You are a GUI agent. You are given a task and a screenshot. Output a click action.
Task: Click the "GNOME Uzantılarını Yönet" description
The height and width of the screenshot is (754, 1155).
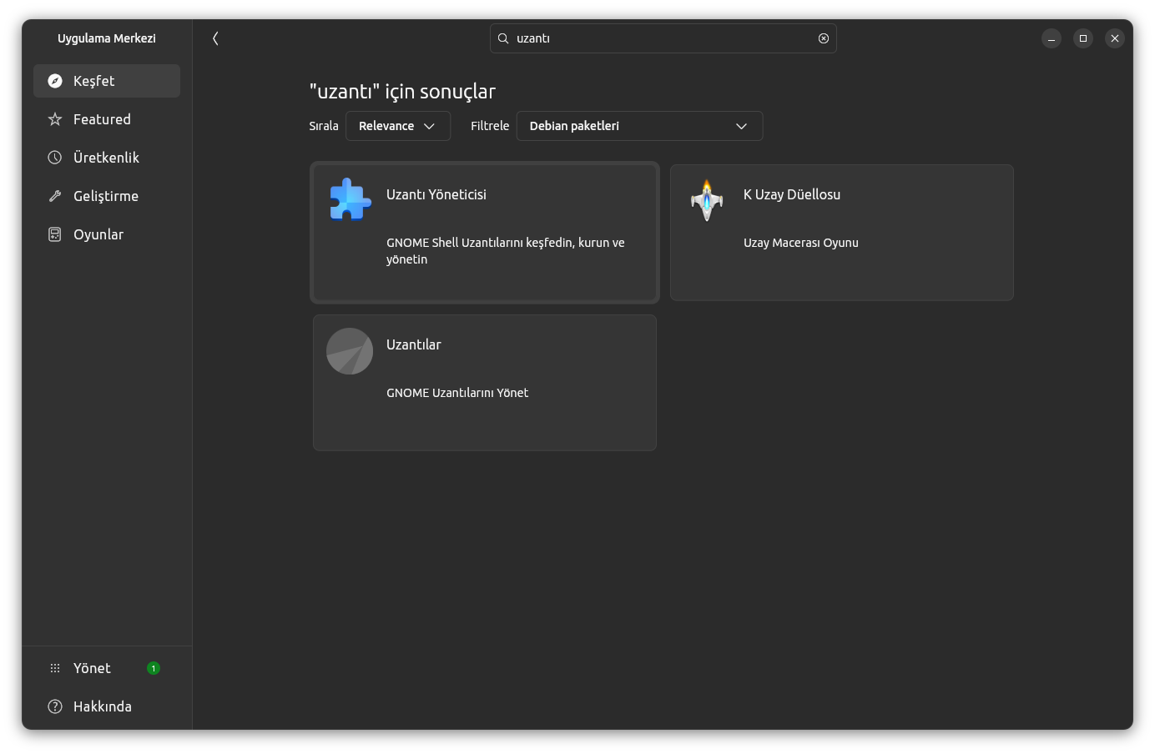pyautogui.click(x=457, y=393)
